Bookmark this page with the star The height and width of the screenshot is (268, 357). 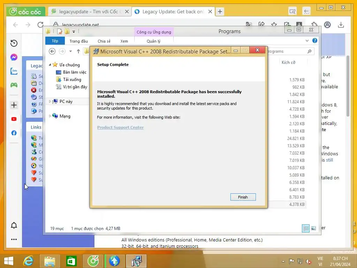(274, 24)
